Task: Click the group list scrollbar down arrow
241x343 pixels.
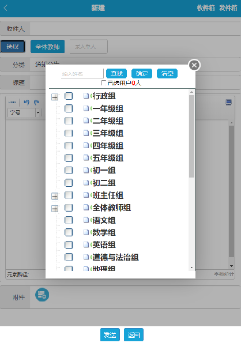Action: click(191, 267)
